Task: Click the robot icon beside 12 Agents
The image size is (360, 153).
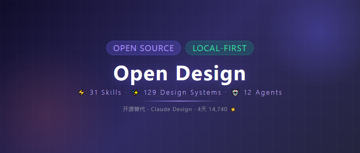Action: pyautogui.click(x=235, y=92)
